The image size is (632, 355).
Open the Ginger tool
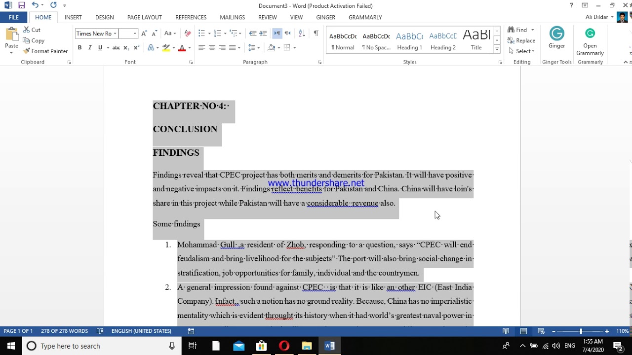(556, 37)
